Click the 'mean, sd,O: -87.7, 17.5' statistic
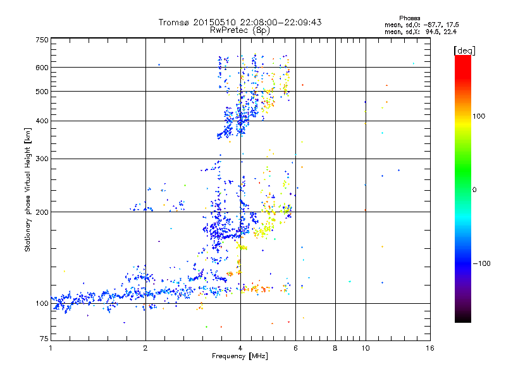506x379 pixels. [421, 25]
